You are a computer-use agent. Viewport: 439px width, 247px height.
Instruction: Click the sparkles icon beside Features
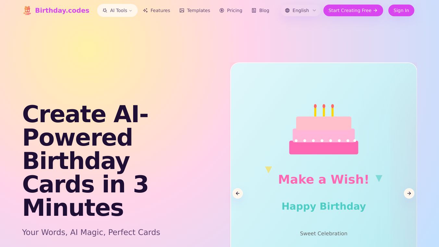pos(145,10)
